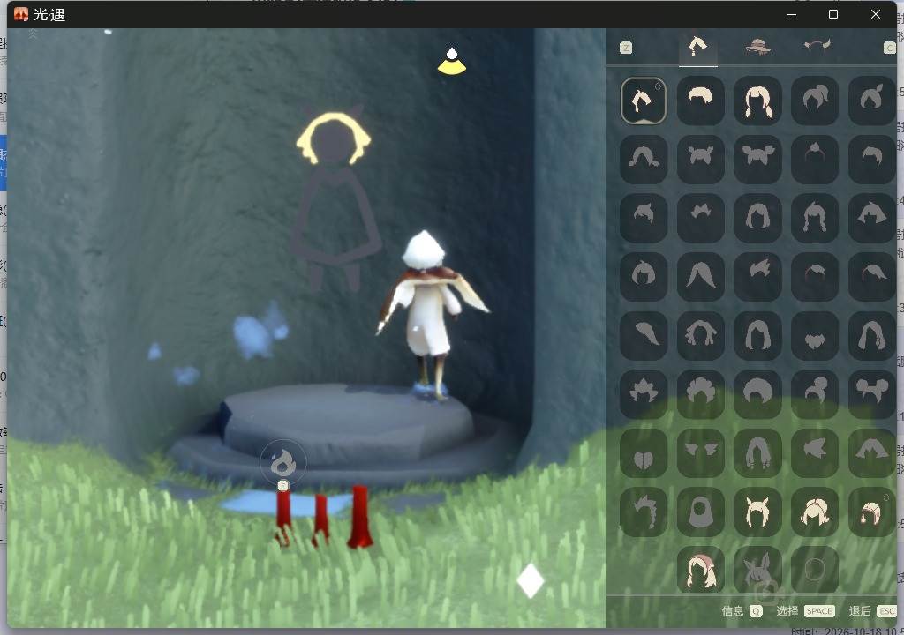The width and height of the screenshot is (904, 635).
Task: Choose the cream twin-pigtail hairstyle in top row
Action: pos(757,101)
